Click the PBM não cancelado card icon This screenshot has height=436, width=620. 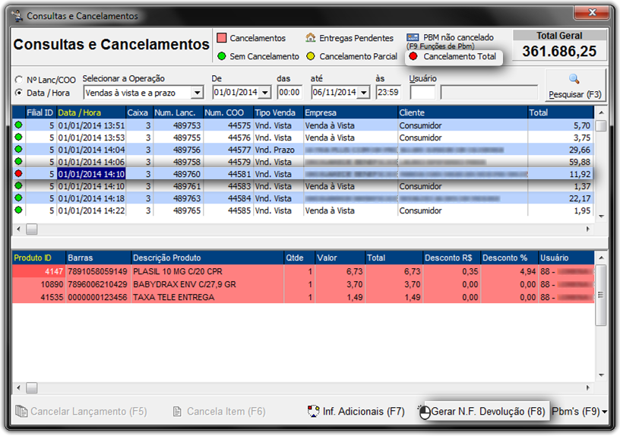click(x=413, y=37)
